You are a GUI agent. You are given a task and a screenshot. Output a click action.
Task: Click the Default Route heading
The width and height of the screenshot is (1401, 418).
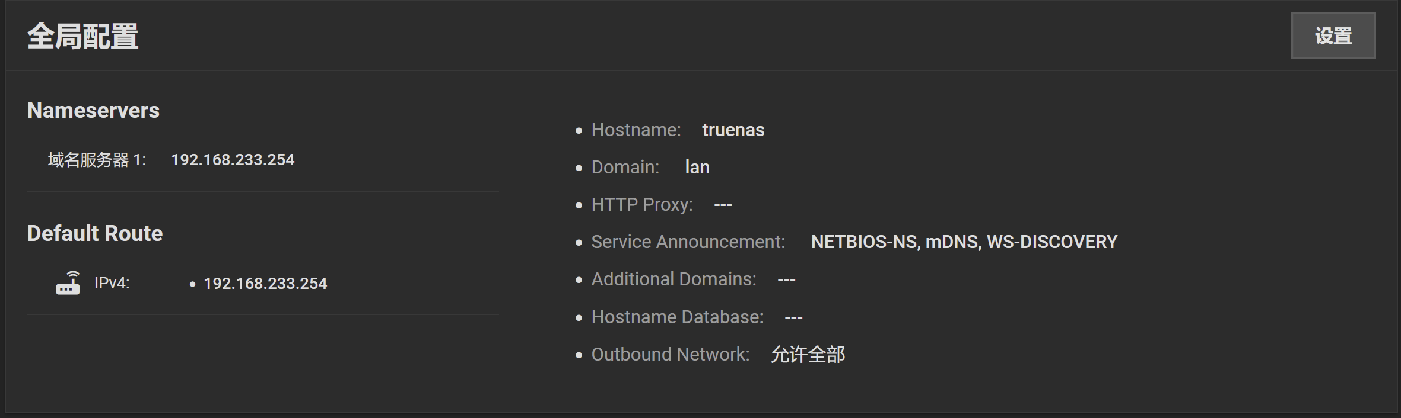point(95,233)
